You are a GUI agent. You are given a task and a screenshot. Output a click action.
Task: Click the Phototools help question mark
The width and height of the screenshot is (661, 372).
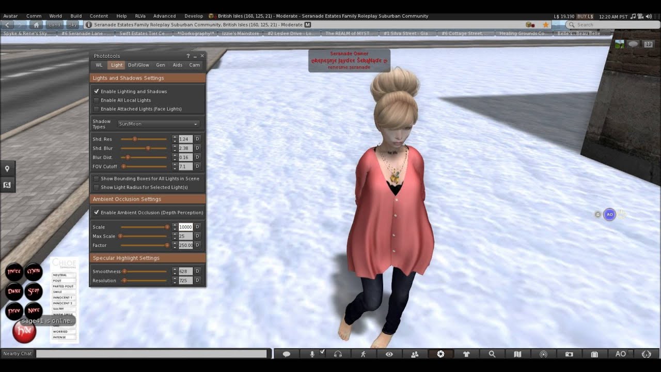point(188,56)
